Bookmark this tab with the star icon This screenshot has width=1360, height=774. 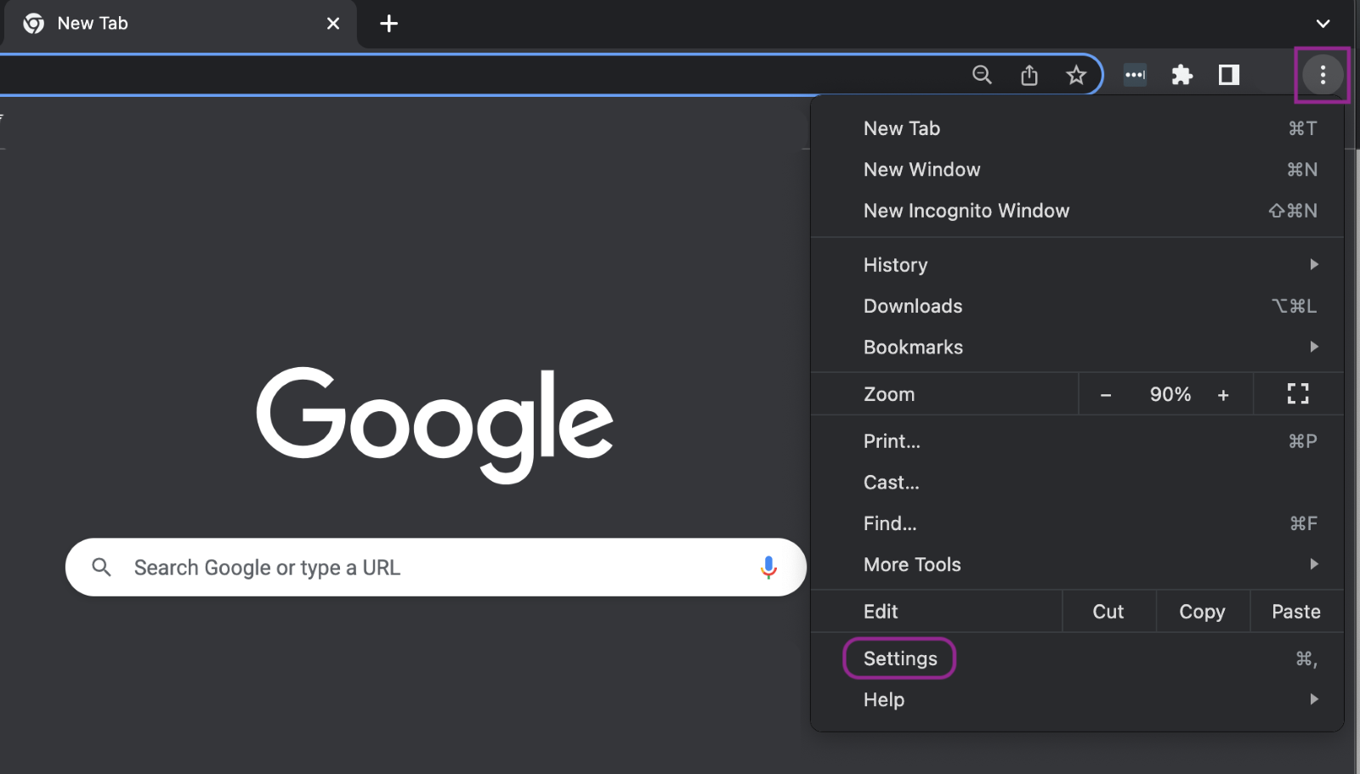1076,75
